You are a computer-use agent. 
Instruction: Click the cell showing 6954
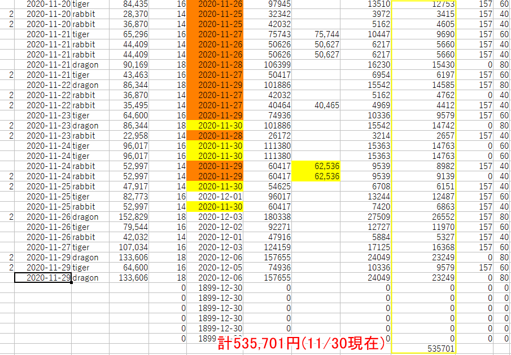366,75
